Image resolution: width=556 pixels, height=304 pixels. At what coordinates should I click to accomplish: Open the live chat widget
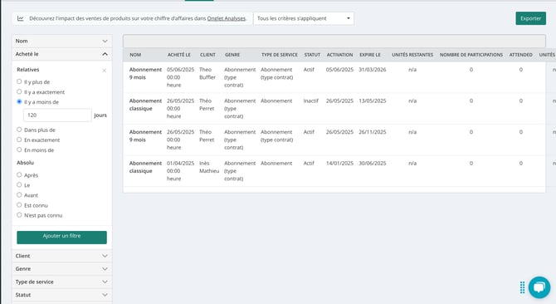[x=539, y=287]
